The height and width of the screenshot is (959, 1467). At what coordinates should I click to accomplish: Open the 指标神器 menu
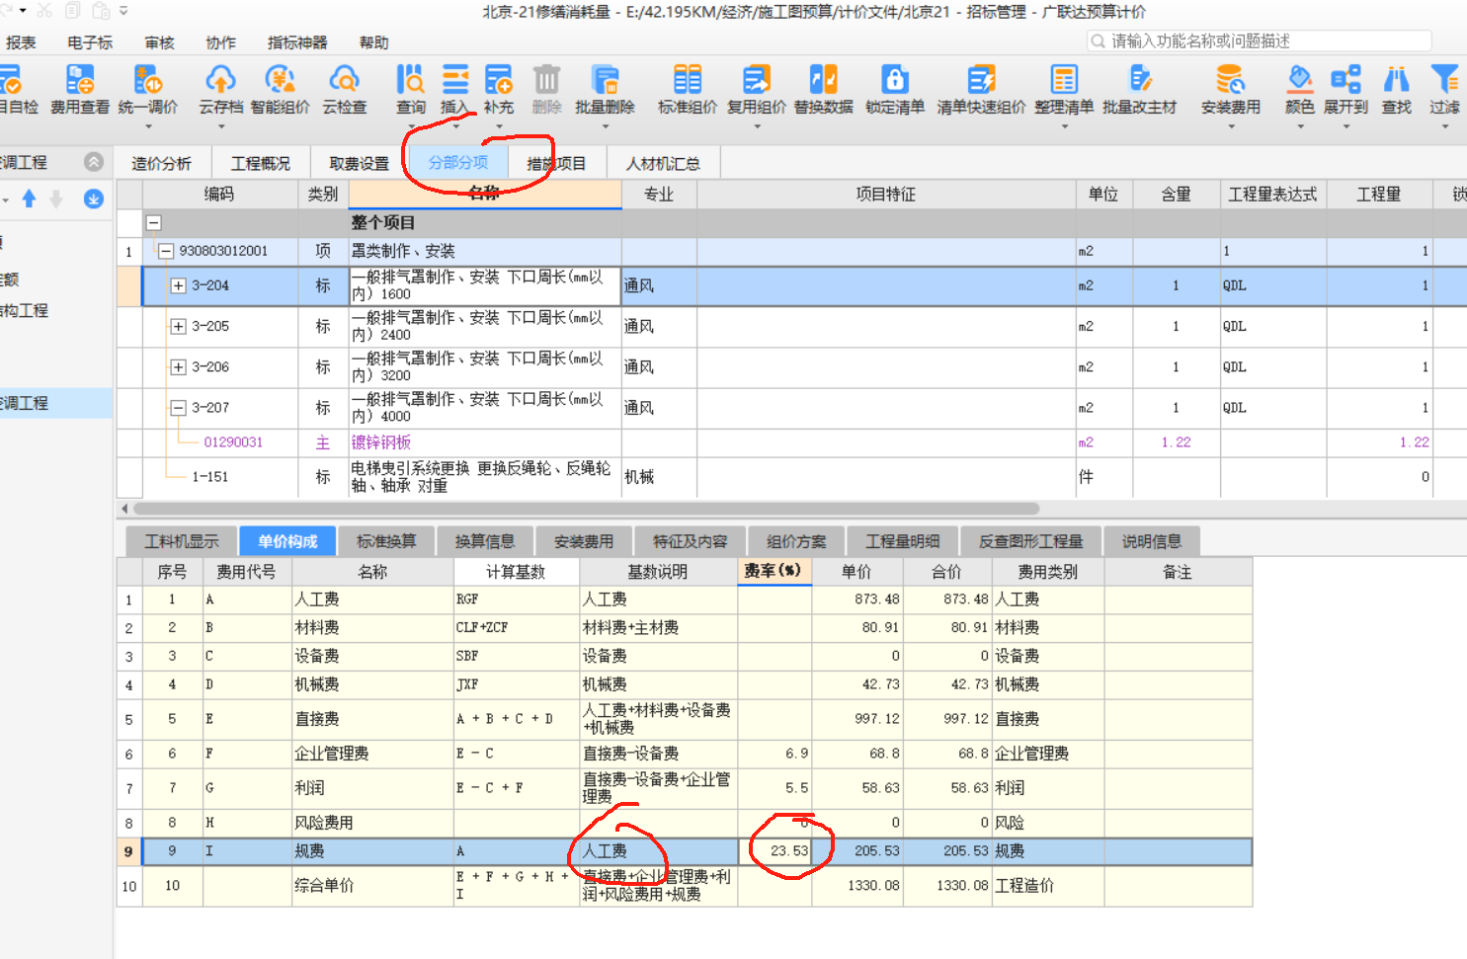tap(297, 42)
